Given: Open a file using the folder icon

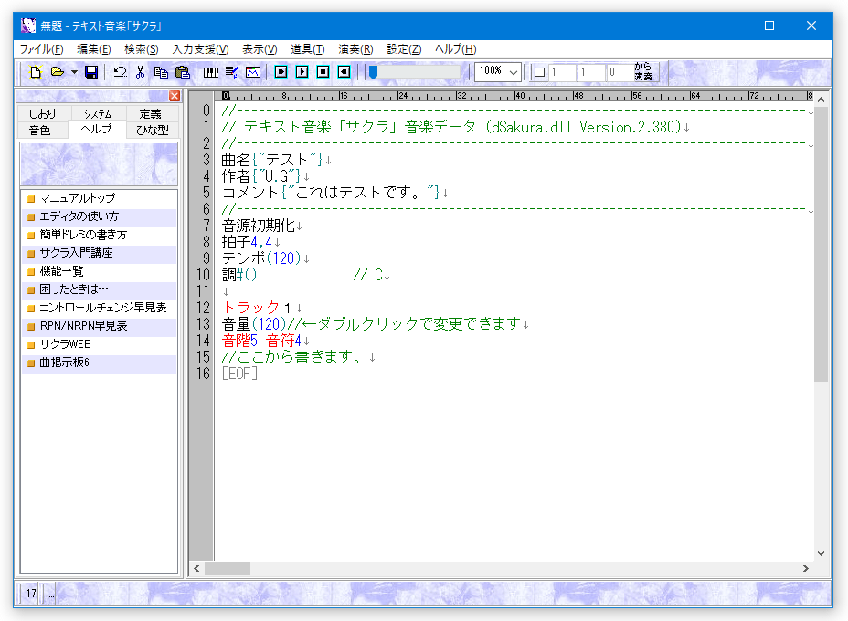Looking at the screenshot, I should (x=57, y=72).
